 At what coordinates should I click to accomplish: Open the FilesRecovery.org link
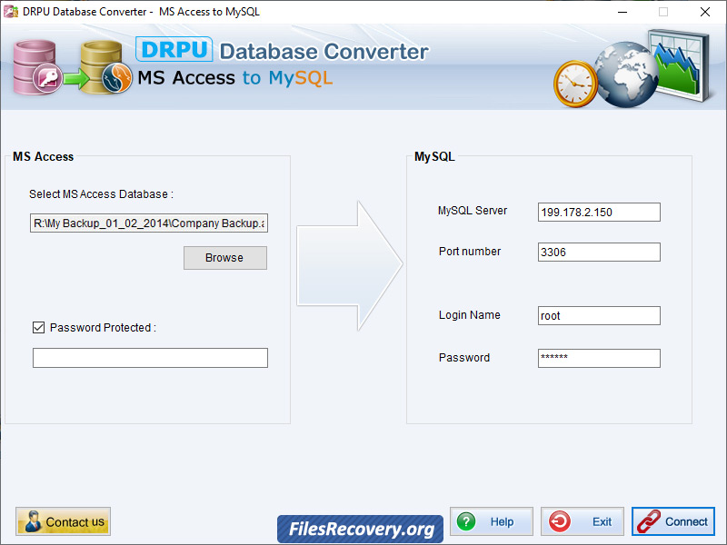pos(360,528)
